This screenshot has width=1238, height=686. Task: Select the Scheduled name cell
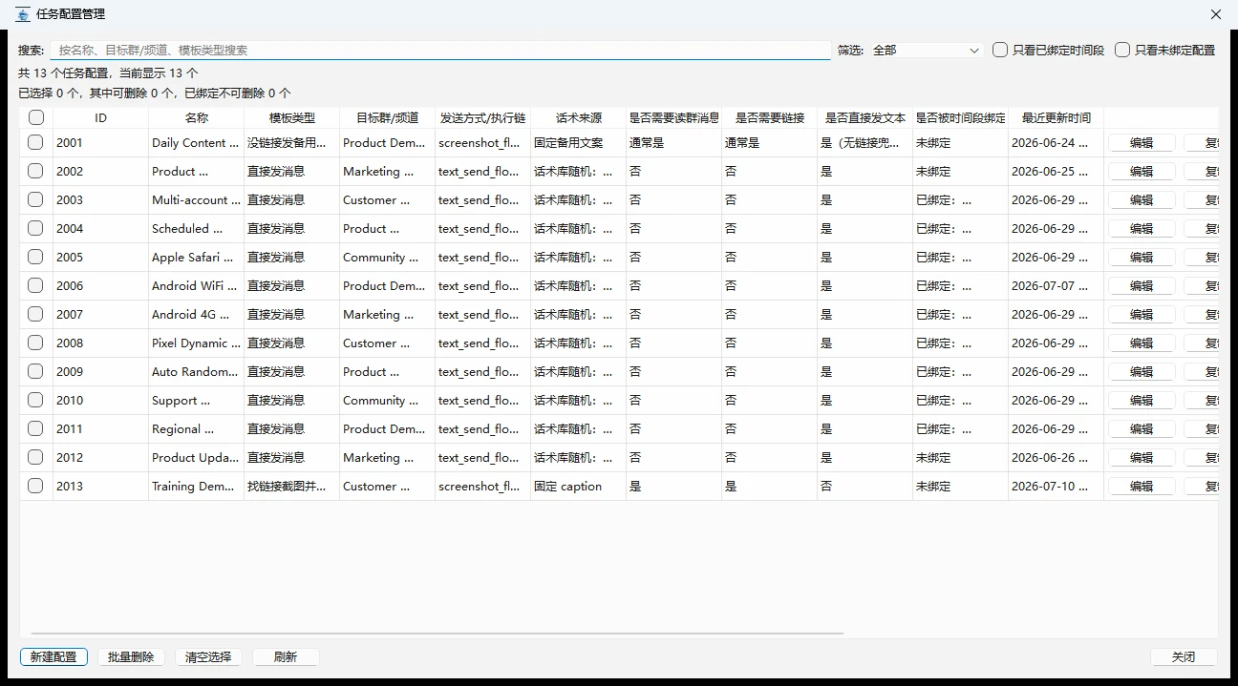[196, 228]
